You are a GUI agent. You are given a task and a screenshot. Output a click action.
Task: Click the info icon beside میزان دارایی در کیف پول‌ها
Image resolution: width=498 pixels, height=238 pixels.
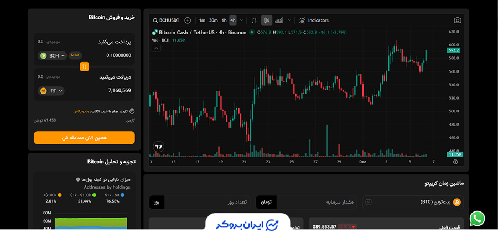pyautogui.click(x=78, y=179)
